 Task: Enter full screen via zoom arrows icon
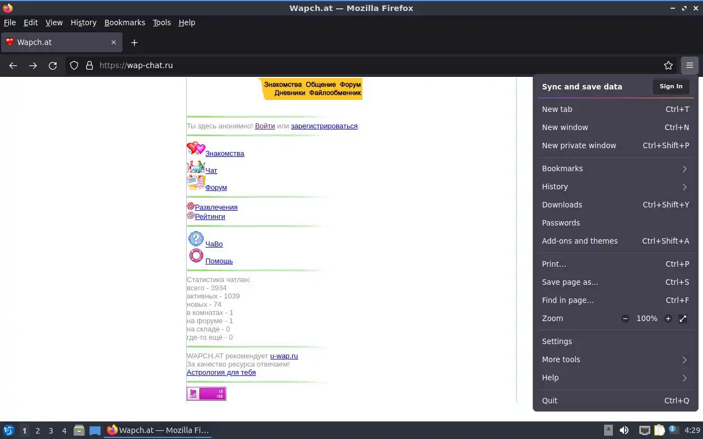(683, 319)
